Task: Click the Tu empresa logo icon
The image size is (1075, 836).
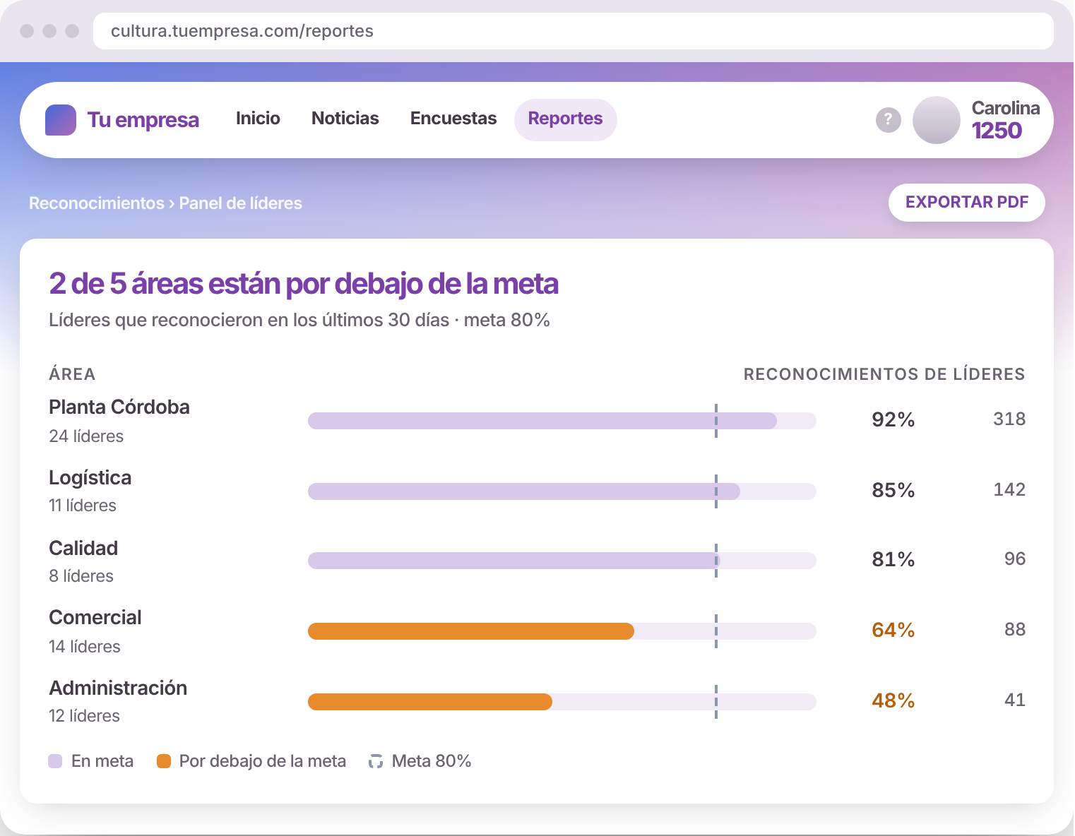Action: pyautogui.click(x=61, y=120)
